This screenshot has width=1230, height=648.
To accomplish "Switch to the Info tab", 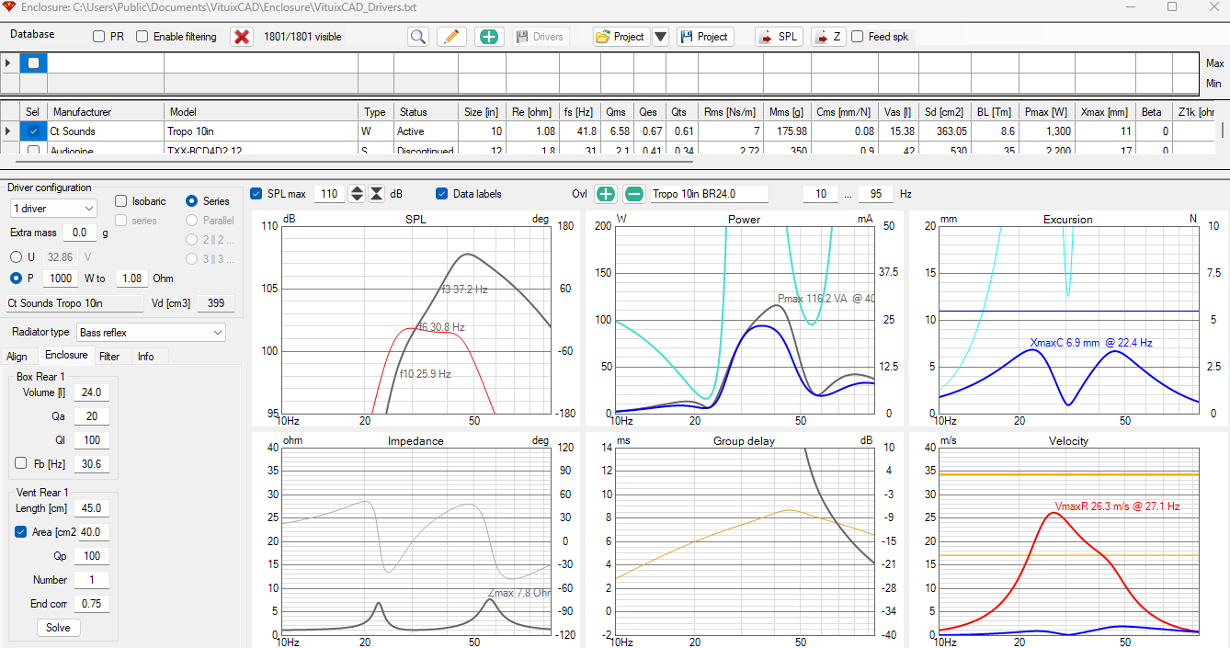I will coord(145,356).
